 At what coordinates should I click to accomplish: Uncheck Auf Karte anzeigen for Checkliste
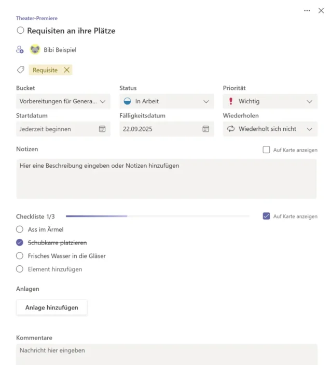267,216
